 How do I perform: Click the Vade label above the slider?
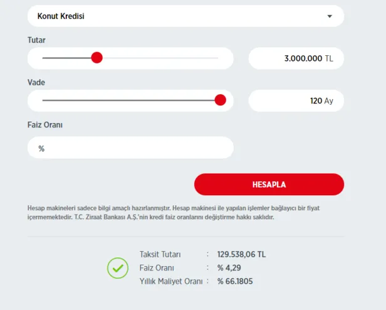tap(36, 82)
